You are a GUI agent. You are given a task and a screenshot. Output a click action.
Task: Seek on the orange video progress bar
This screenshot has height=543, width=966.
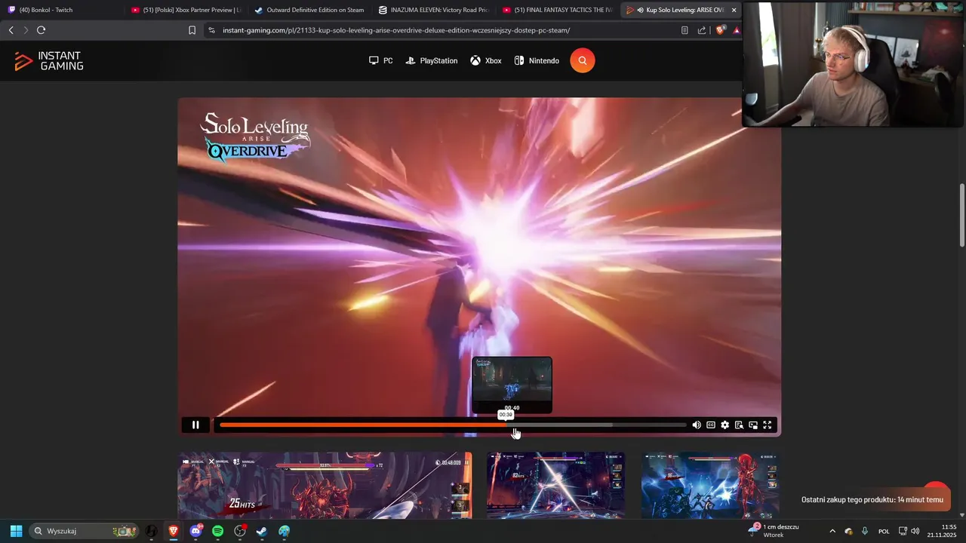pyautogui.click(x=453, y=425)
